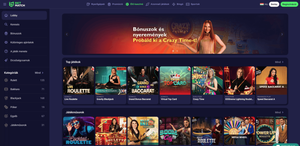Show all Játékműsorok via Mind
300x146 pixels.
pos(279,112)
